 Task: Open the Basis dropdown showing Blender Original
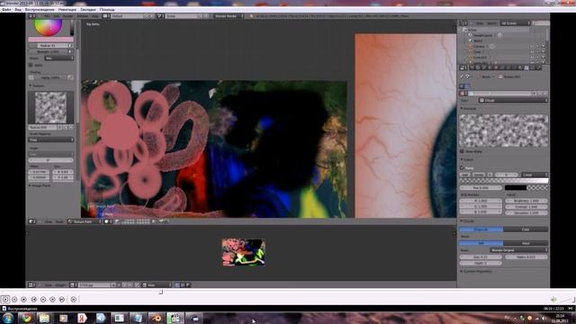click(518, 250)
